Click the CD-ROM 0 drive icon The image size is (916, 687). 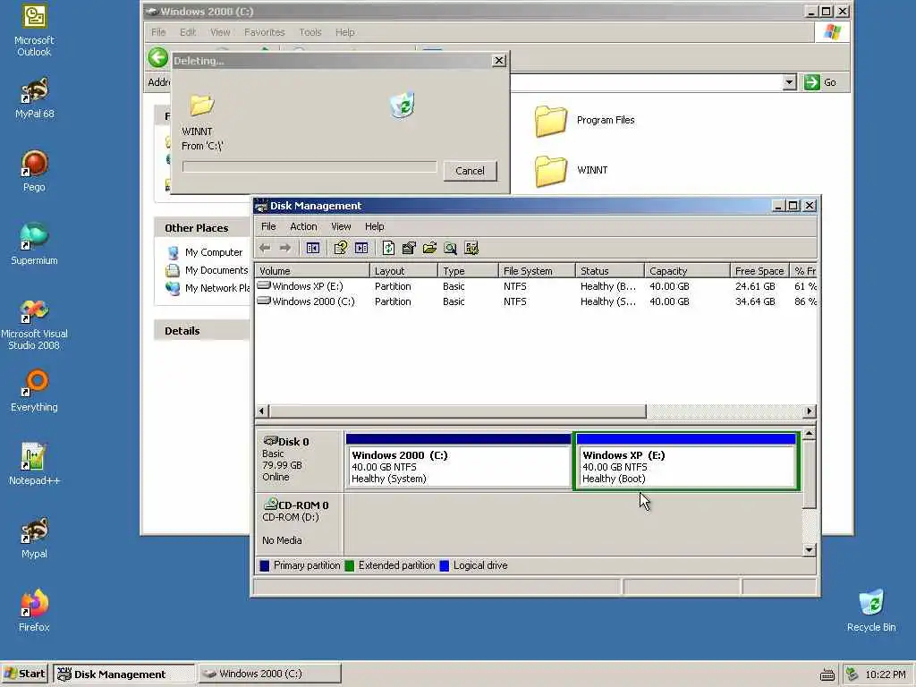pyautogui.click(x=270, y=504)
